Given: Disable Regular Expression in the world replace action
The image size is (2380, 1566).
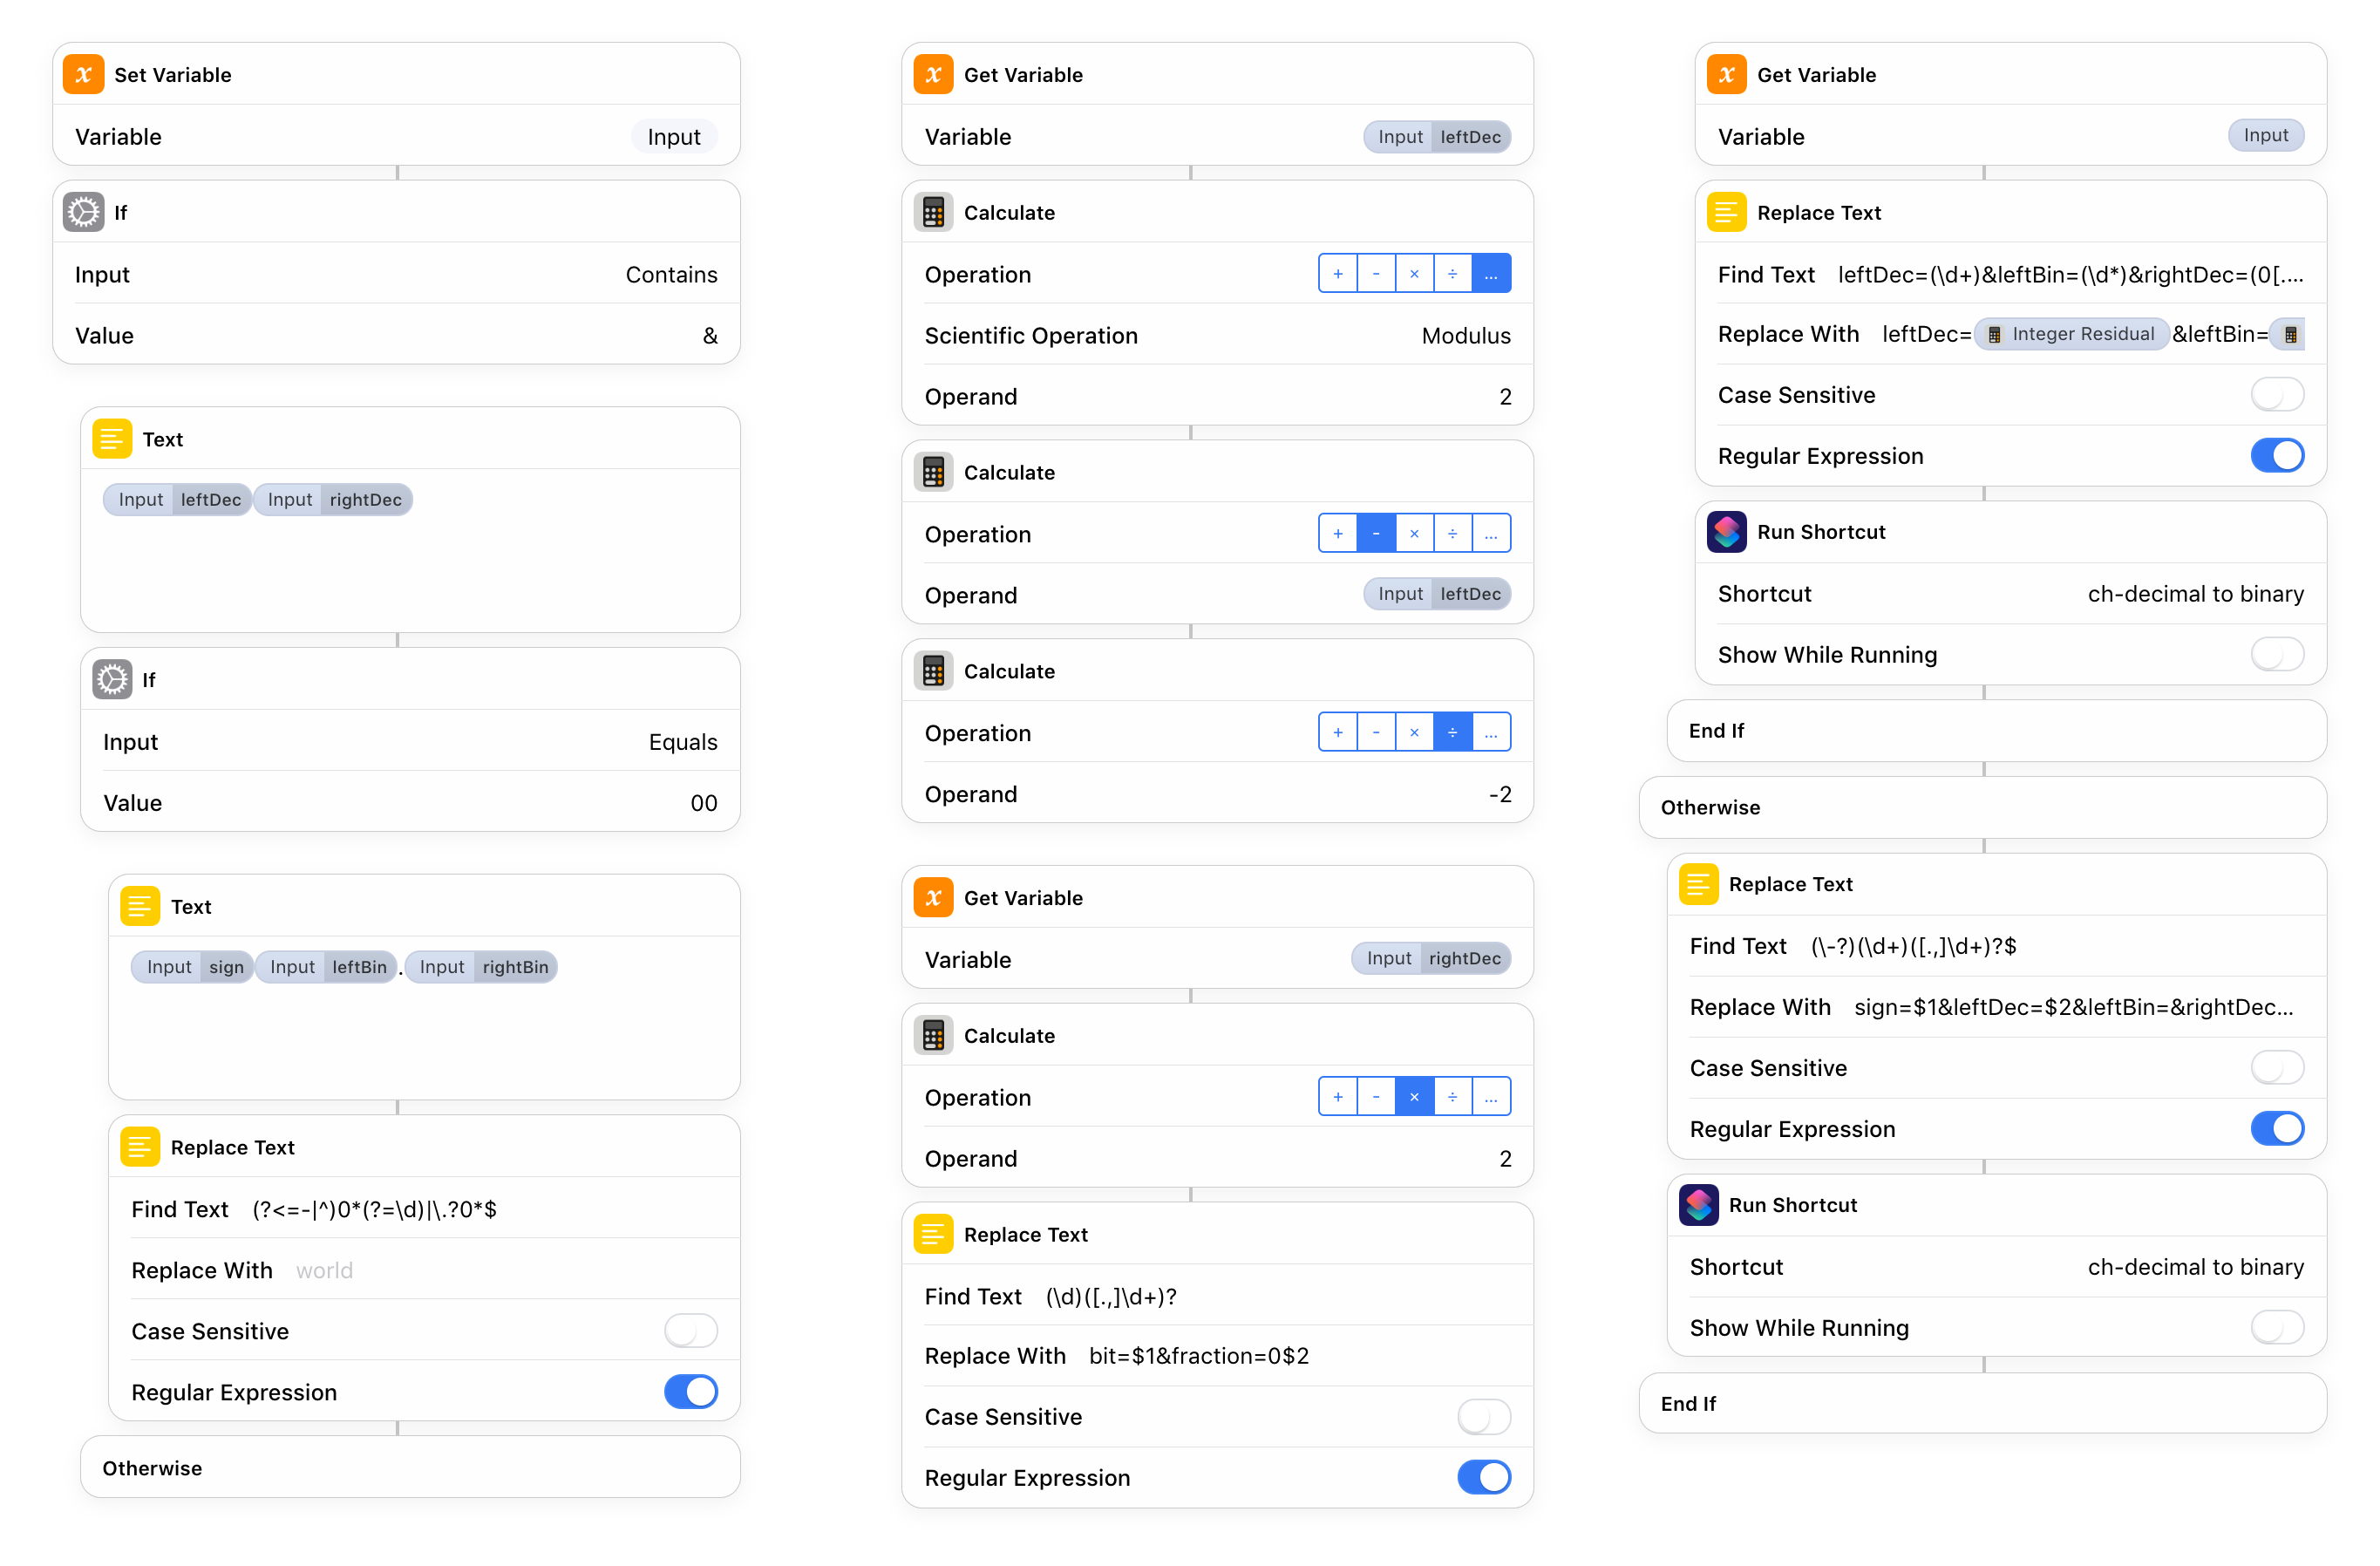Looking at the screenshot, I should 690,1391.
